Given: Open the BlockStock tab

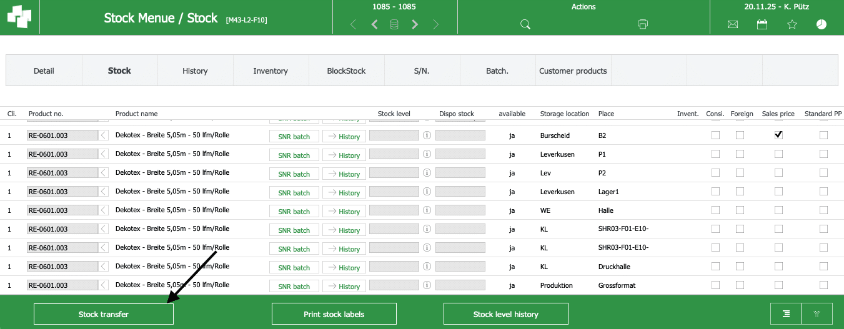Looking at the screenshot, I should 346,71.
